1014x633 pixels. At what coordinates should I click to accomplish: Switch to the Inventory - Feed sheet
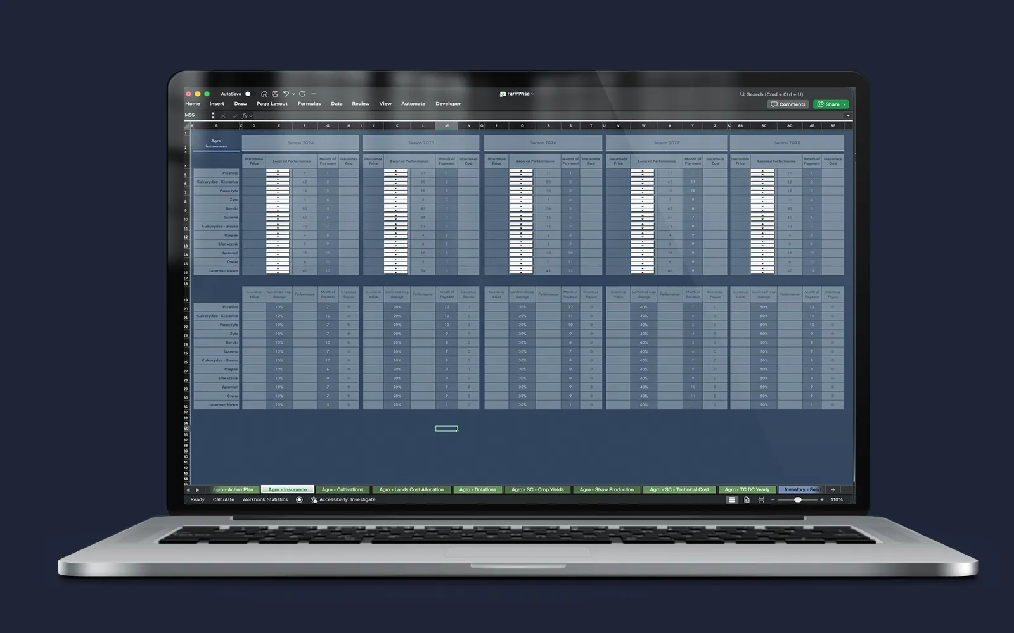[801, 489]
